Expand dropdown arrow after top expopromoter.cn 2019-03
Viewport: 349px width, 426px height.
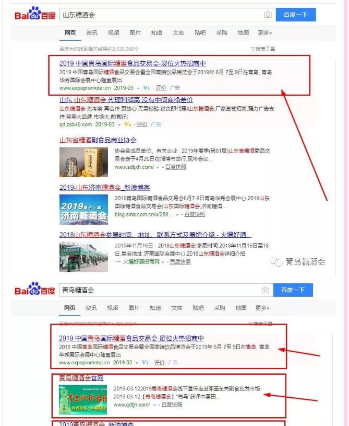pyautogui.click(x=138, y=88)
